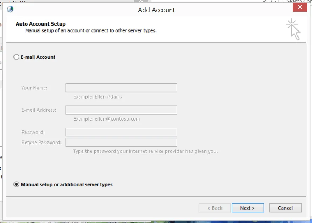Screen dimensions: 312x223
Task: Click inside the Retype Password field
Action: 121,142
